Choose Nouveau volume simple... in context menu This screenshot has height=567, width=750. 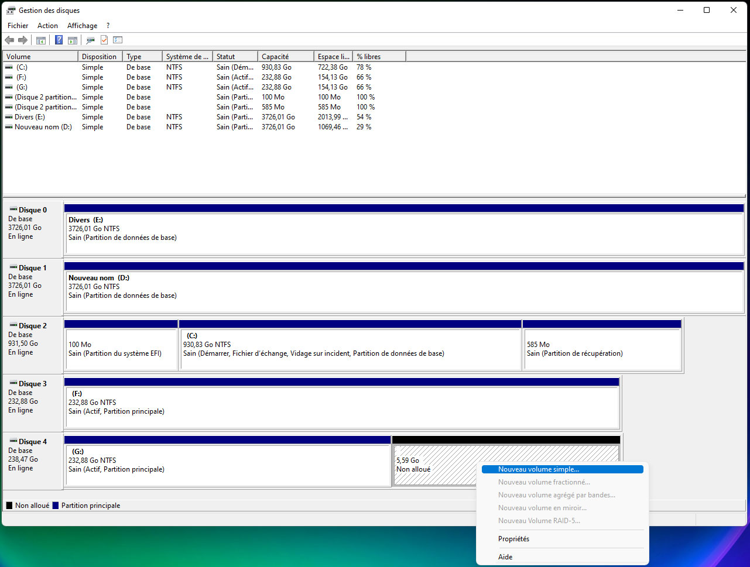(562, 469)
